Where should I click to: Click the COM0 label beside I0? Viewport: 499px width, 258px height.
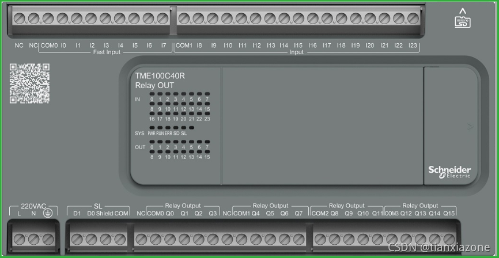pyautogui.click(x=50, y=45)
